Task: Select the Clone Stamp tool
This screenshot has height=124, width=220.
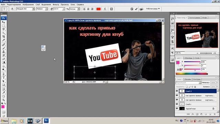Action: pos(3,52)
